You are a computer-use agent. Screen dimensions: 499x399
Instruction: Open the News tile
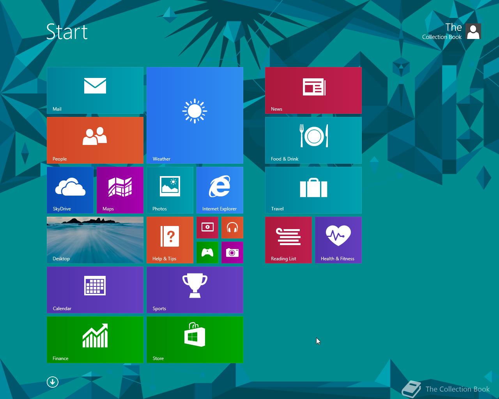click(x=313, y=90)
